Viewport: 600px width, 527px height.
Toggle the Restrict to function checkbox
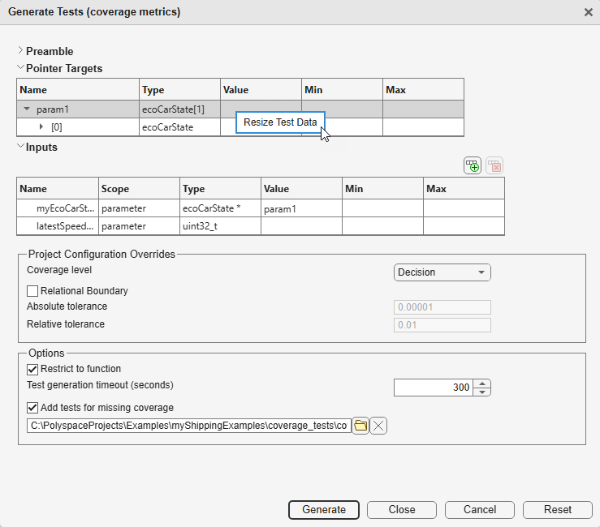point(32,369)
